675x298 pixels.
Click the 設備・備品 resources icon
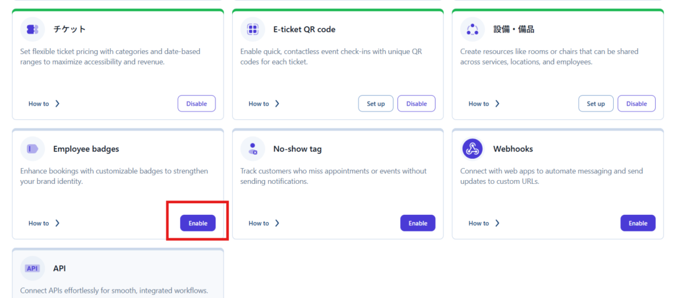(x=473, y=29)
